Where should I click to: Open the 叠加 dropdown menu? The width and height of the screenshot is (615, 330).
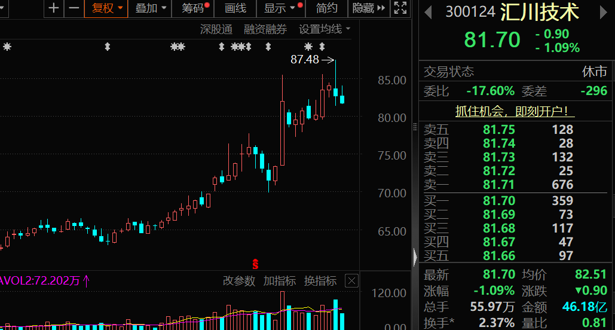click(x=150, y=8)
